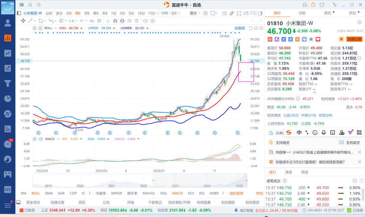Open the 评论 tab
The image size is (365, 217).
pos(352,13)
